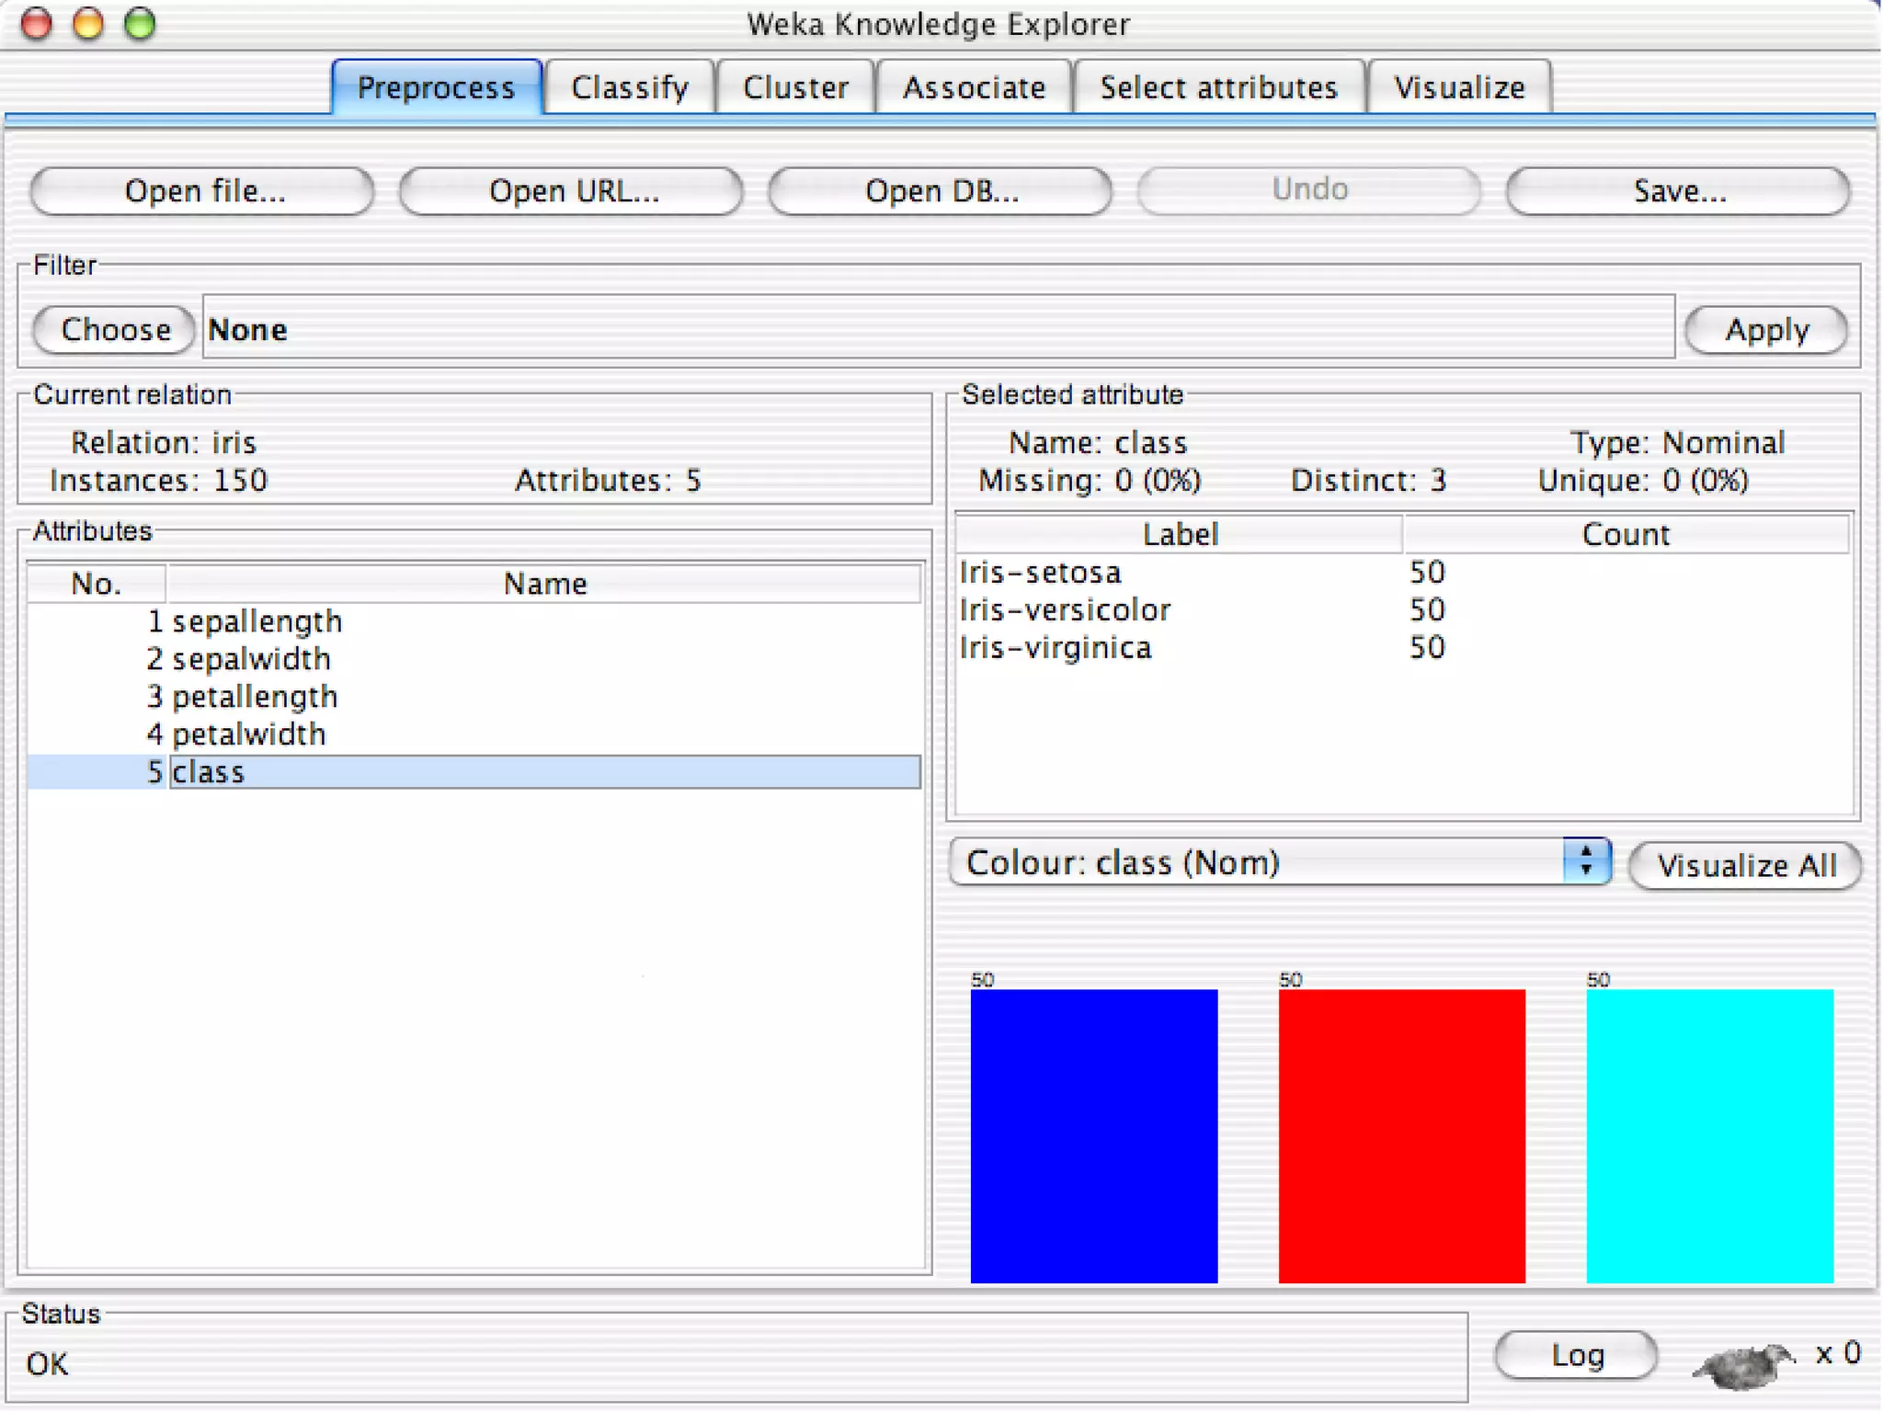Click the Colour dropdown stepper arrows
The width and height of the screenshot is (1883, 1412).
click(1586, 862)
